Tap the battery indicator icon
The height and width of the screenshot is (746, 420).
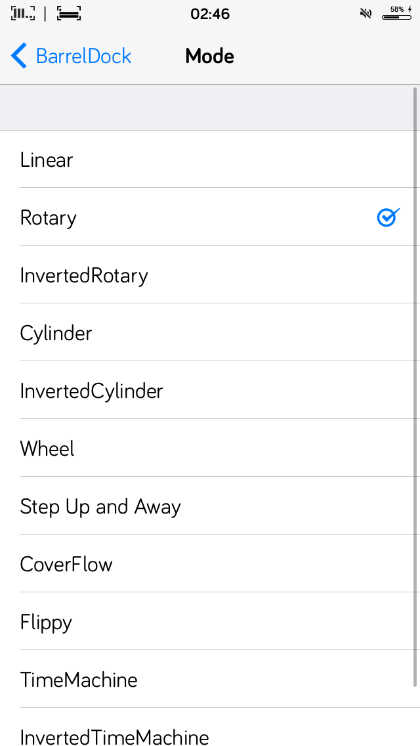[397, 14]
